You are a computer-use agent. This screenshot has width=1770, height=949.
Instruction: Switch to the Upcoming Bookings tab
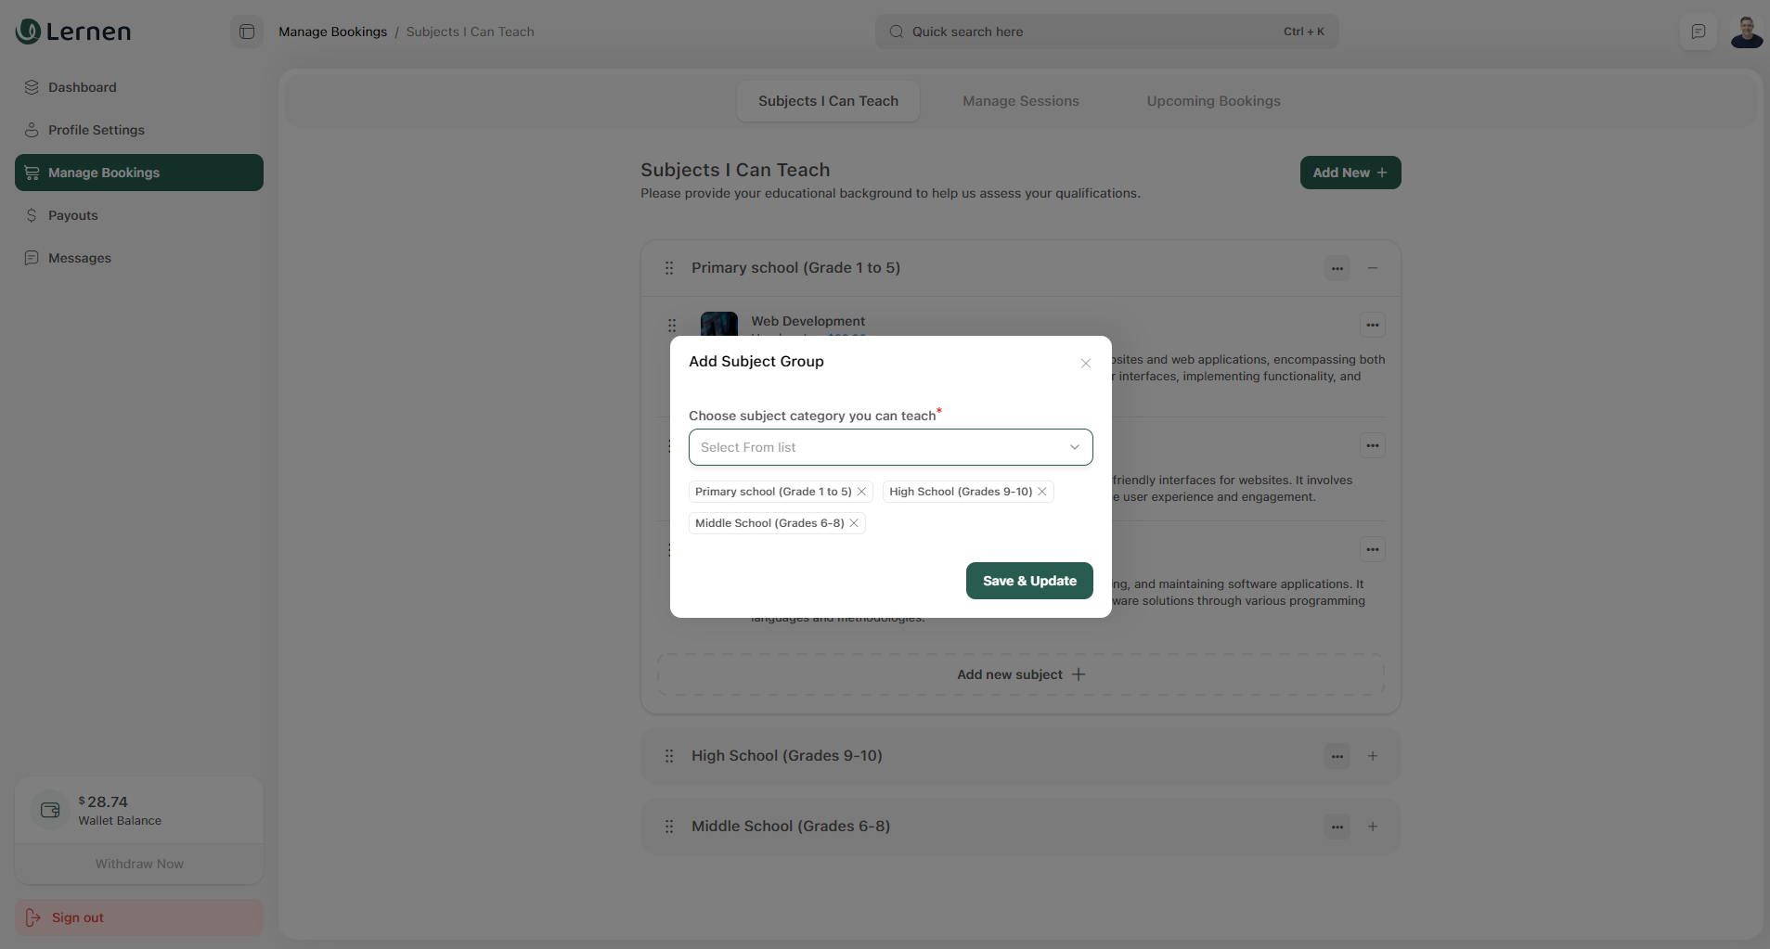tap(1213, 101)
